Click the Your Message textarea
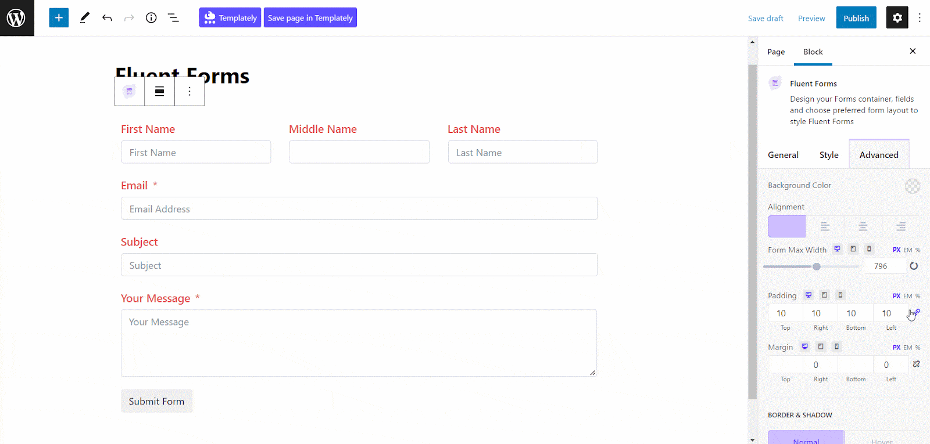The width and height of the screenshot is (930, 444). coord(359,343)
